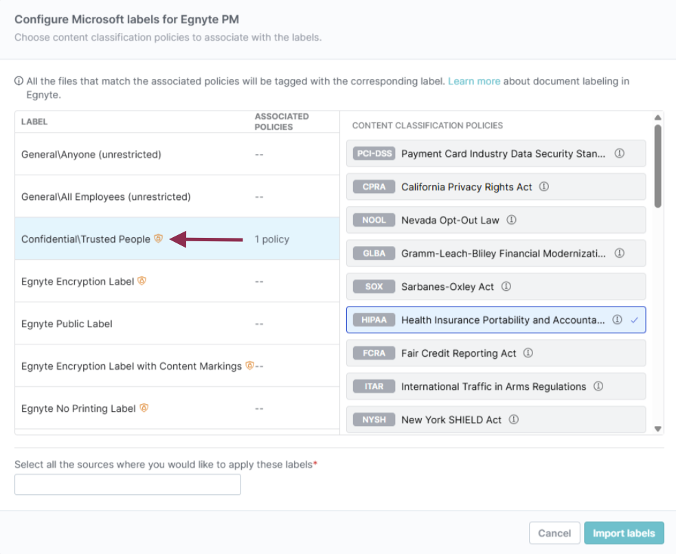The height and width of the screenshot is (554, 676).
Task: Click info icon next to Fair Credit Reporting Act
Action: (528, 353)
